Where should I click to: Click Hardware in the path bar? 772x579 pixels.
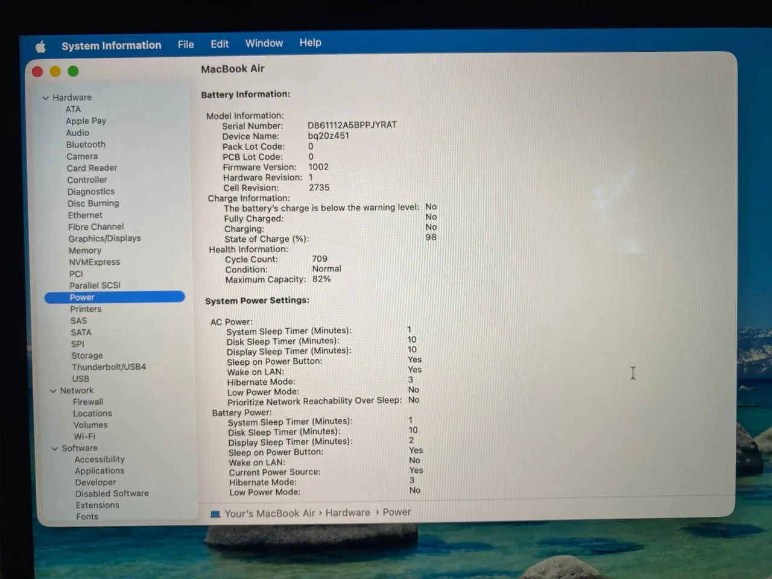pos(348,513)
